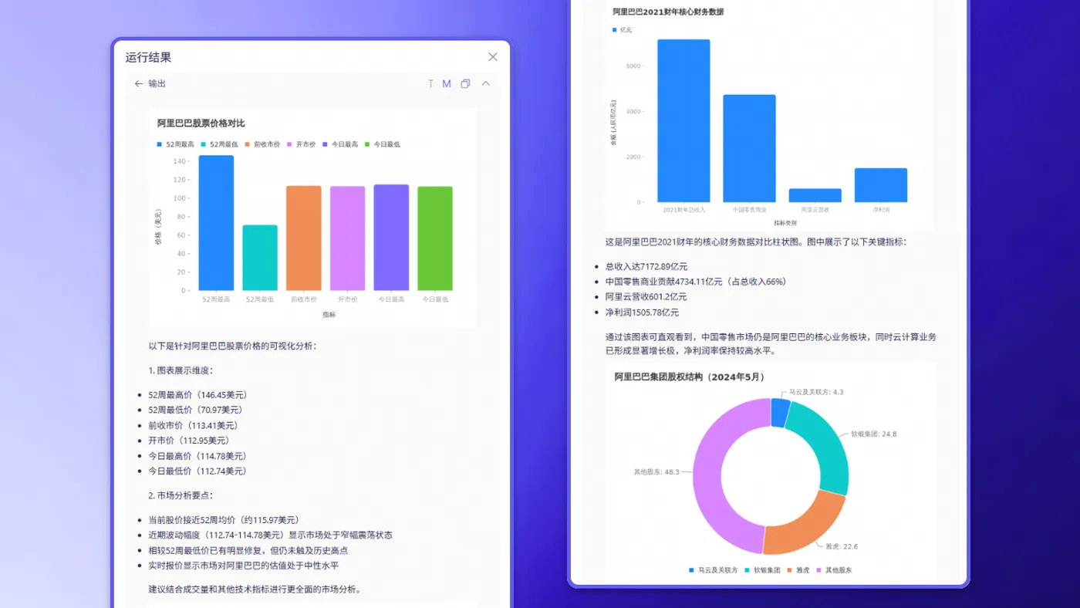This screenshot has width=1080, height=608.
Task: Click the orange 雅虎 donut segment
Action: [806, 525]
